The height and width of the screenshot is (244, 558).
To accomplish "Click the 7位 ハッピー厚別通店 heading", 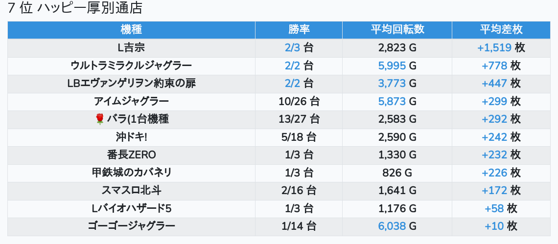I will (x=75, y=8).
